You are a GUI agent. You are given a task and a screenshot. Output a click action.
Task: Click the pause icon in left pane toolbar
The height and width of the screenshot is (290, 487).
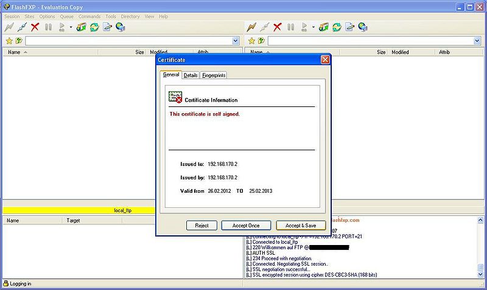[x=48, y=27]
